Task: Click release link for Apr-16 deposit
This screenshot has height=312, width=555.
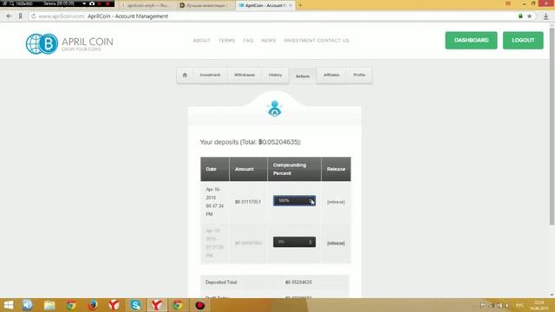Action: click(x=336, y=202)
